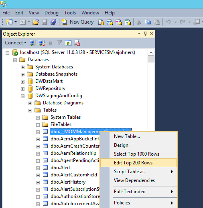
Task: Click the Database Engine Query icon
Action: pyautogui.click(x=101, y=22)
